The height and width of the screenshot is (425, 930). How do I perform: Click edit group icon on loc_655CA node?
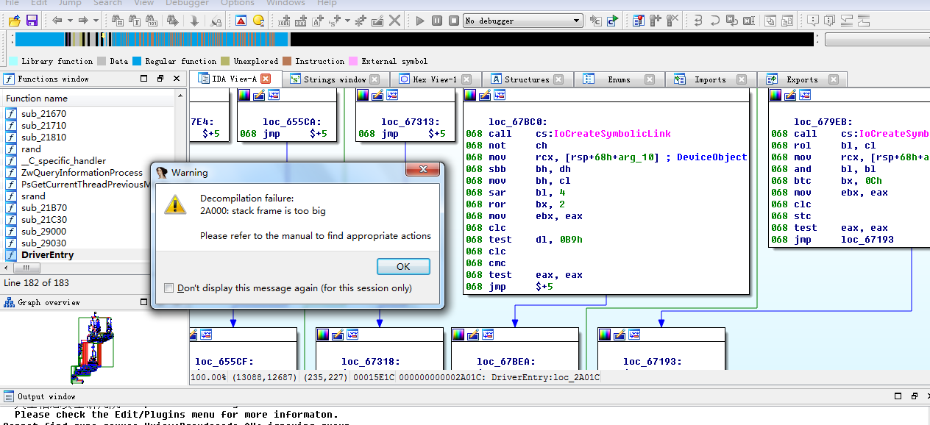259,95
